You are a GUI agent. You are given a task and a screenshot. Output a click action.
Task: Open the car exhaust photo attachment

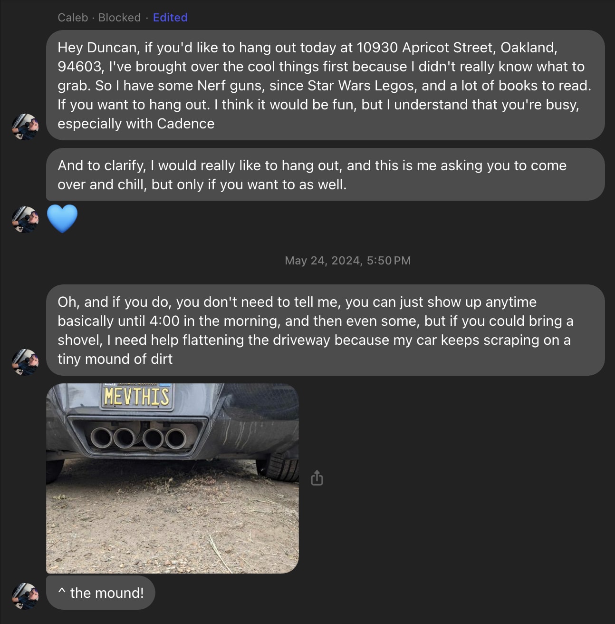(173, 478)
